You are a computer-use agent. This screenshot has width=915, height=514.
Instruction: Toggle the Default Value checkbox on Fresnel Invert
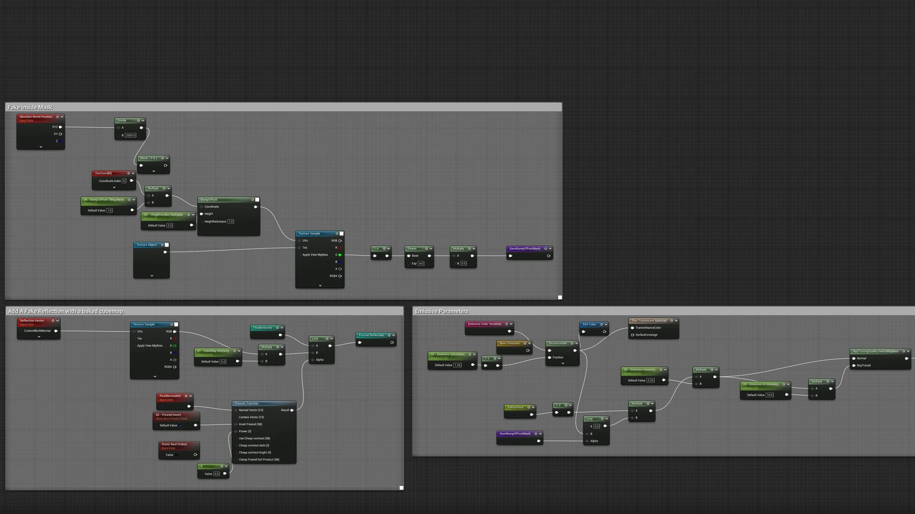181,425
